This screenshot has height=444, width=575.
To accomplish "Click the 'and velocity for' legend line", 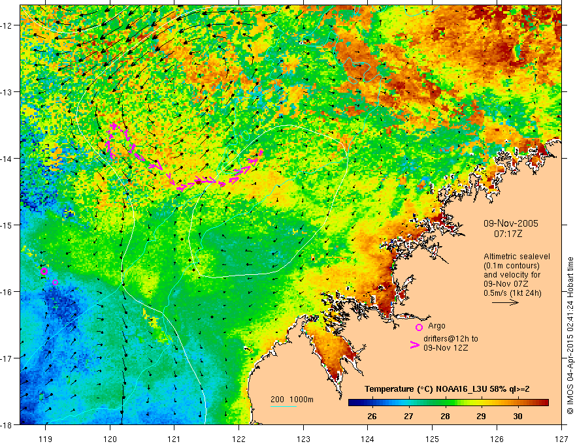I will (x=512, y=275).
